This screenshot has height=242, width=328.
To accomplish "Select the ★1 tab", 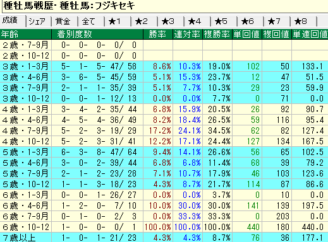I will click(x=118, y=21).
